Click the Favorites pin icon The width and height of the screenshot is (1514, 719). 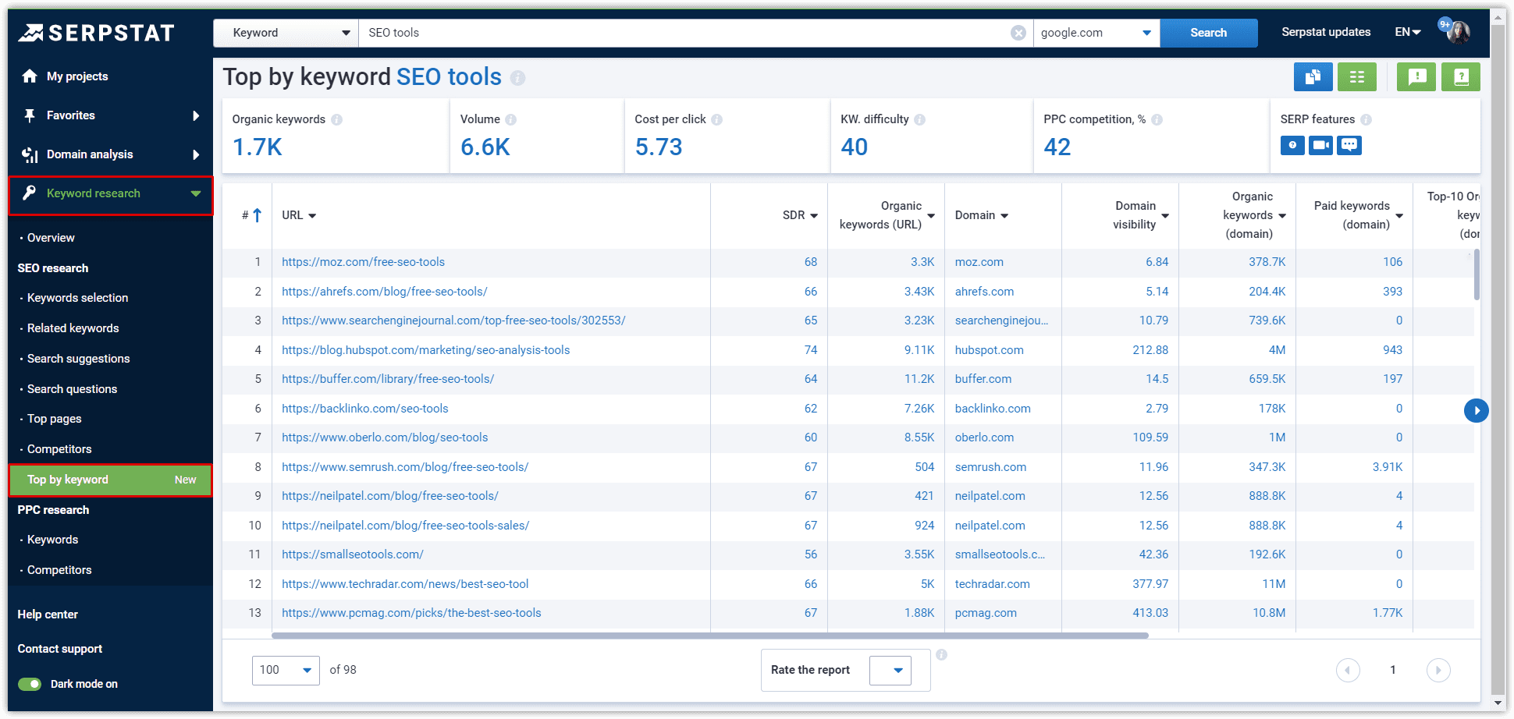tap(30, 115)
